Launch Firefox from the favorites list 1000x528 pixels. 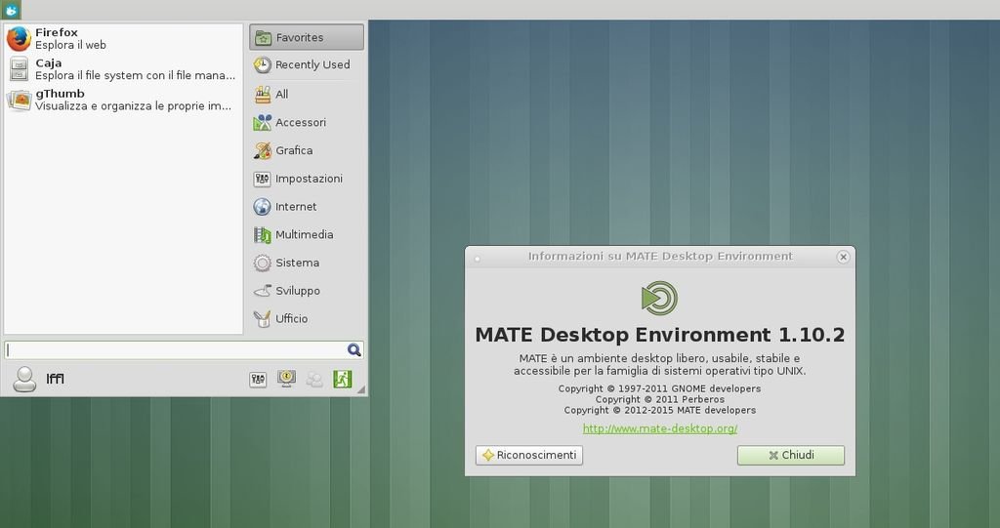(59, 39)
